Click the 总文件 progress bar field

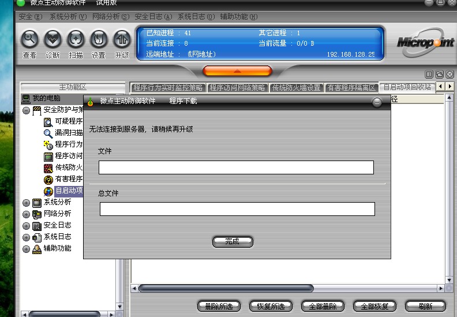(x=237, y=209)
